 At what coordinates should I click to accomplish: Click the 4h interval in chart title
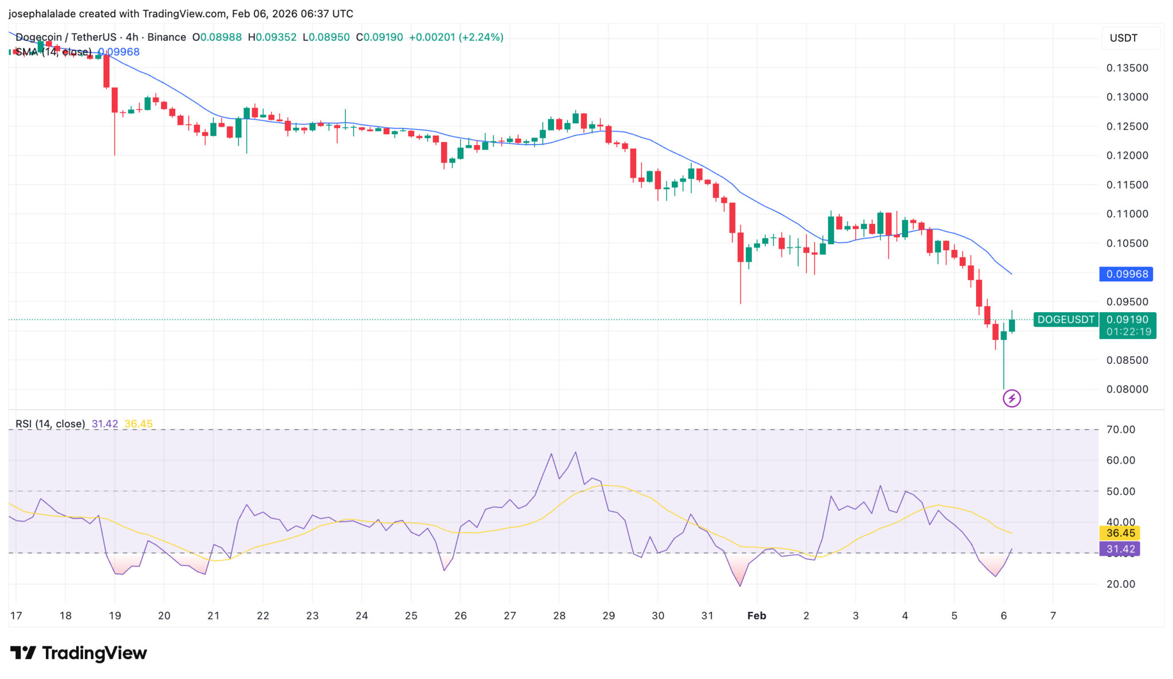coord(132,37)
